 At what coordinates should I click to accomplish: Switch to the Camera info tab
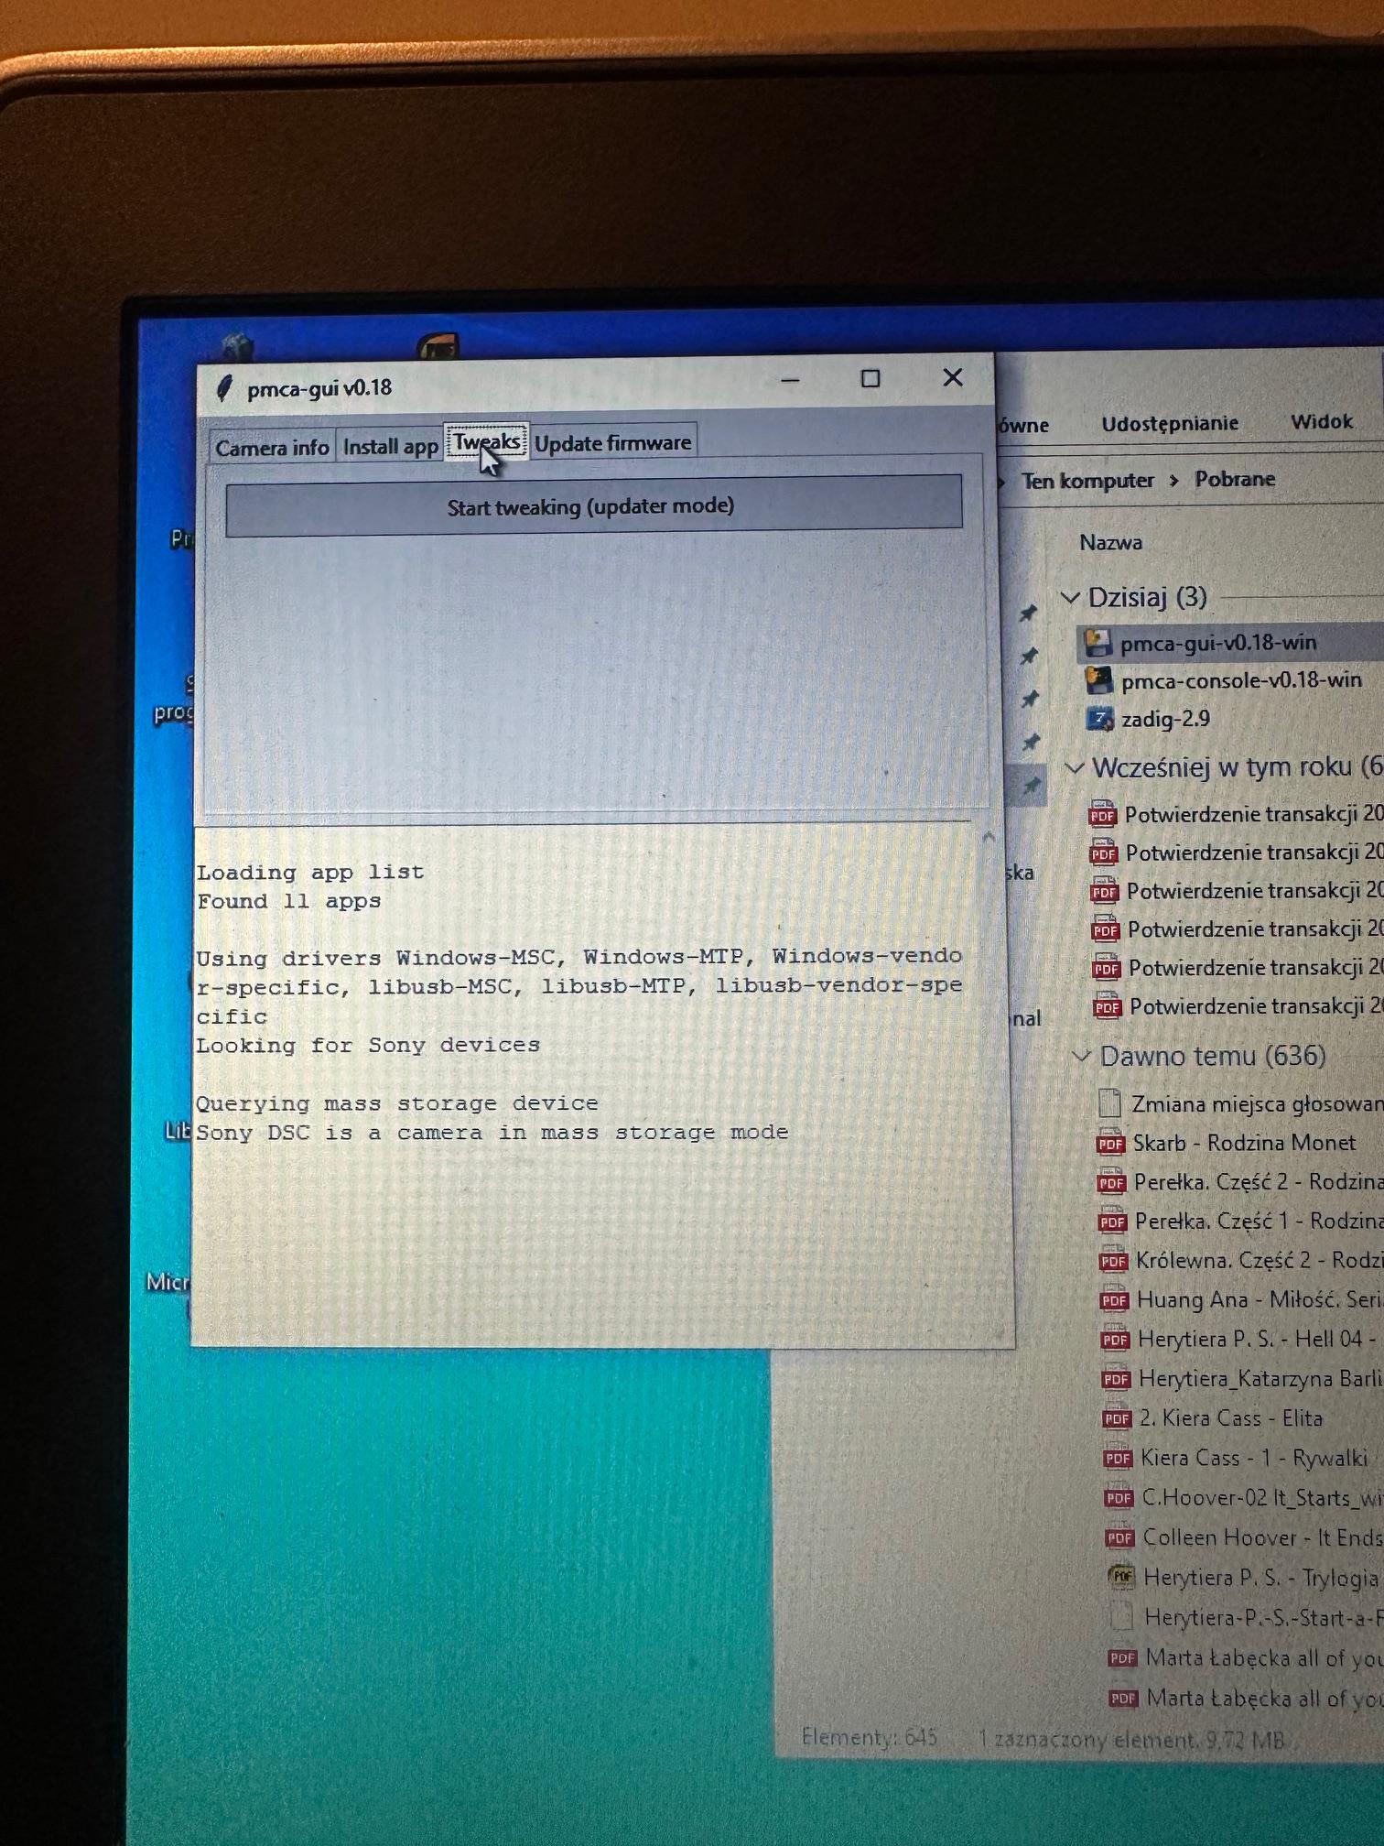click(272, 448)
